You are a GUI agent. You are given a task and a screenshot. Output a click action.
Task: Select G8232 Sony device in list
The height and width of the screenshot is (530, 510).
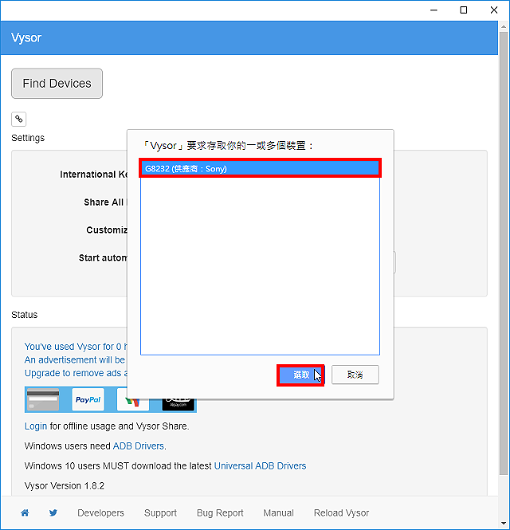pos(260,168)
